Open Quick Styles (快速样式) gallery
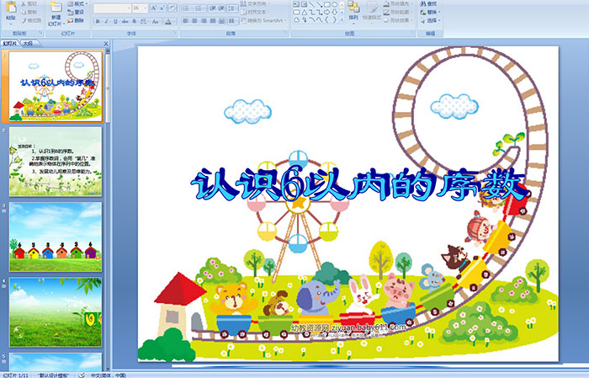This screenshot has width=589, height=378. pos(372,11)
